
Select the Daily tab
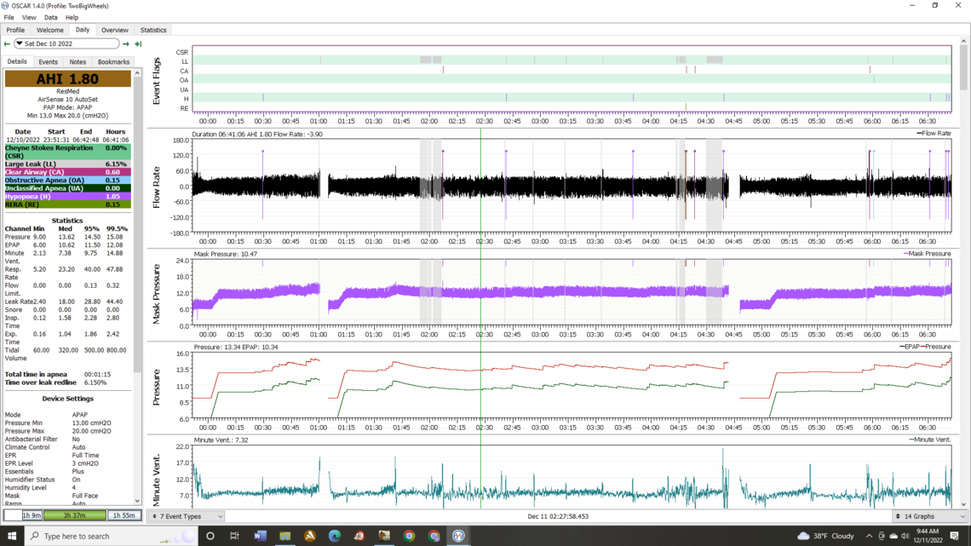[x=83, y=30]
